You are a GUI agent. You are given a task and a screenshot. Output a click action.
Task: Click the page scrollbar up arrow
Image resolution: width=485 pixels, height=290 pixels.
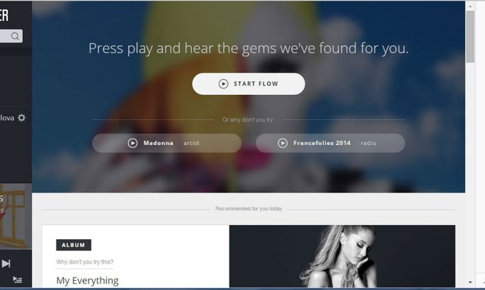(x=470, y=6)
